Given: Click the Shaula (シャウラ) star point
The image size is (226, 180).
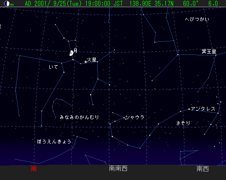Looking at the screenshot, I should (x=124, y=118).
